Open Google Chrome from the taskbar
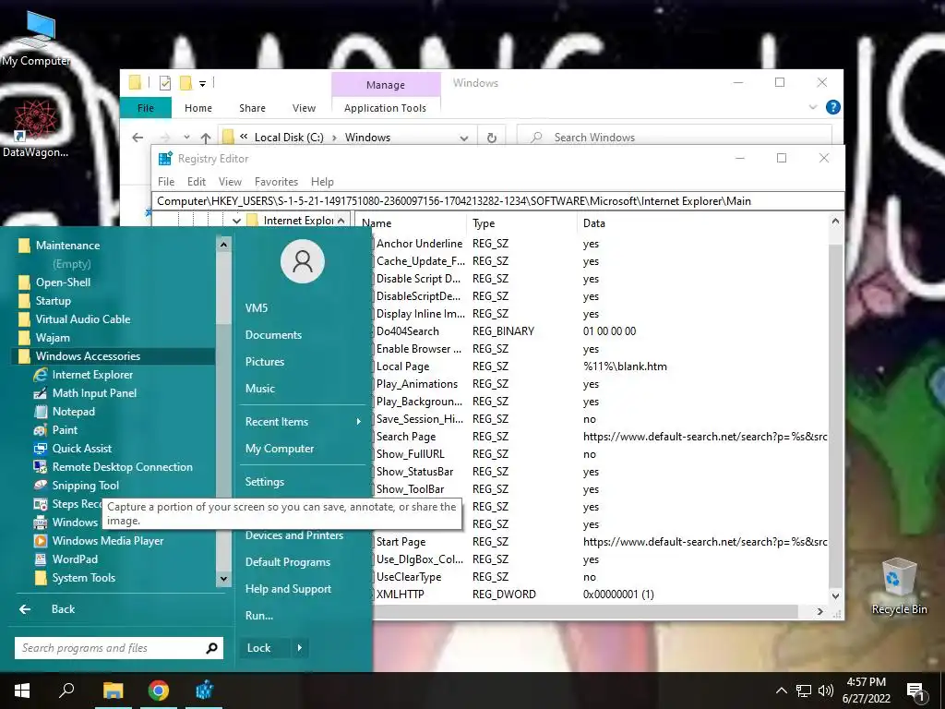This screenshot has height=709, width=945. [159, 691]
